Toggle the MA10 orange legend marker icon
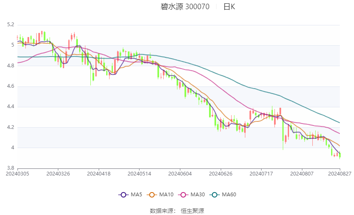This screenshot has width=354, height=215. tap(152, 194)
